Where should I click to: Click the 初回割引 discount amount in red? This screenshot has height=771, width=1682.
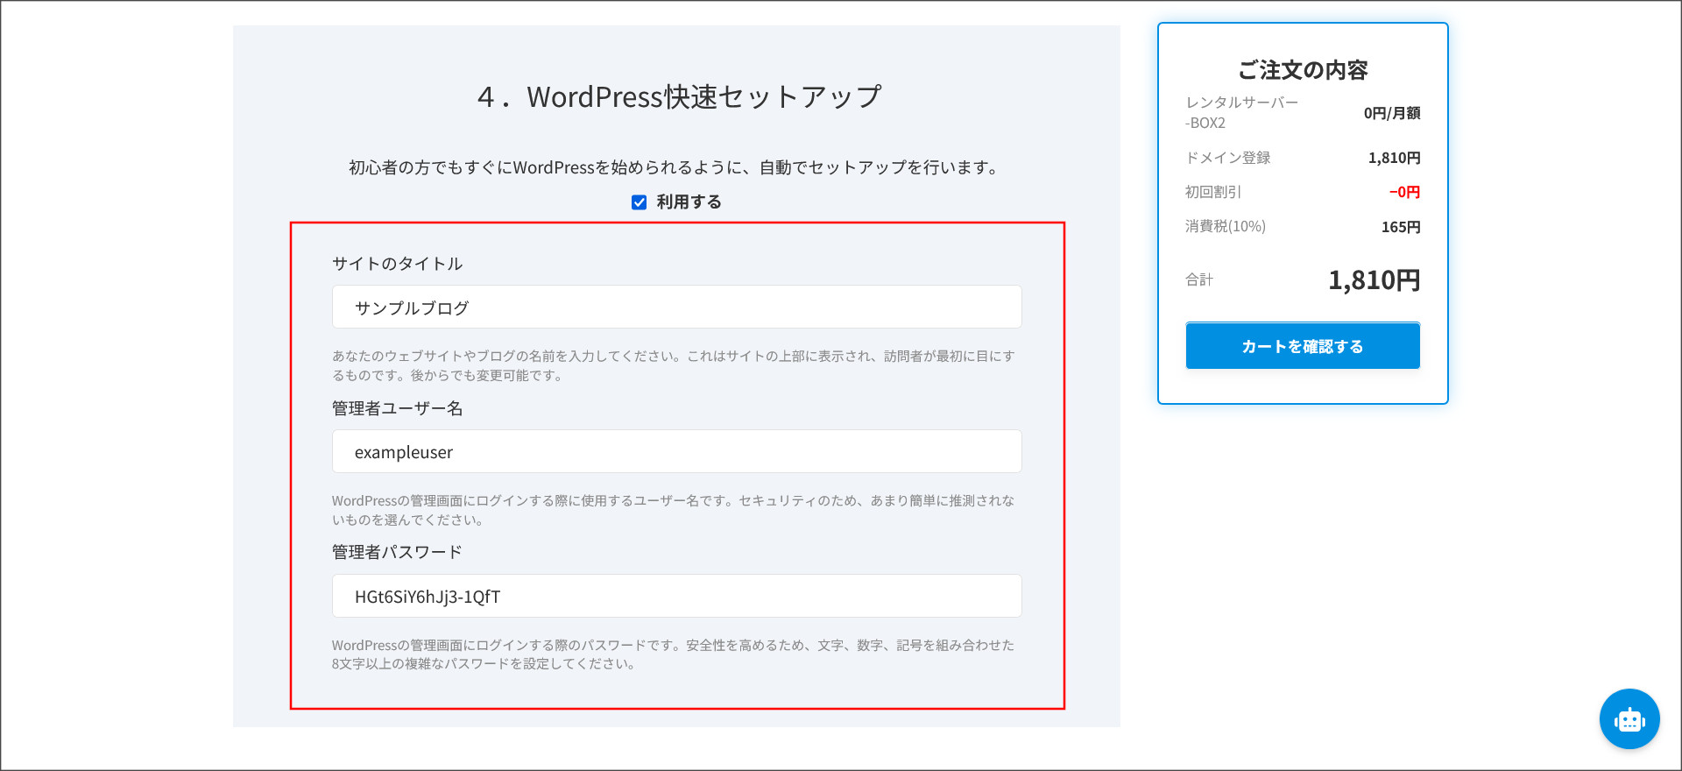click(x=1403, y=192)
